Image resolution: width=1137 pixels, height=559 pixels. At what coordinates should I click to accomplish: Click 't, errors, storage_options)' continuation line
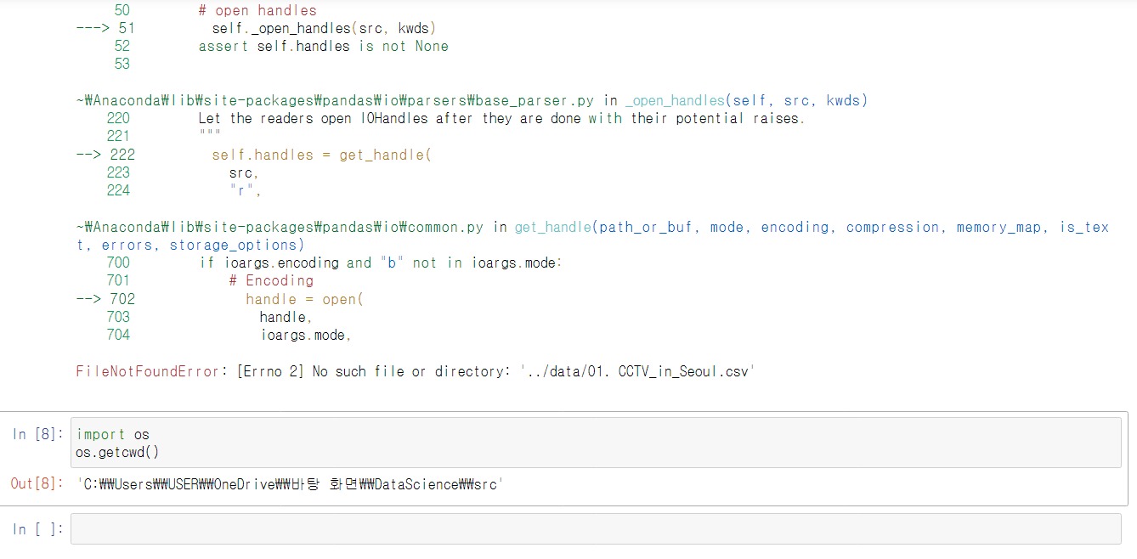191,245
